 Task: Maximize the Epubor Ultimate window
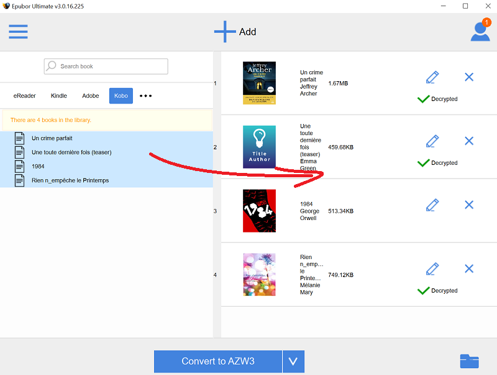(x=465, y=6)
